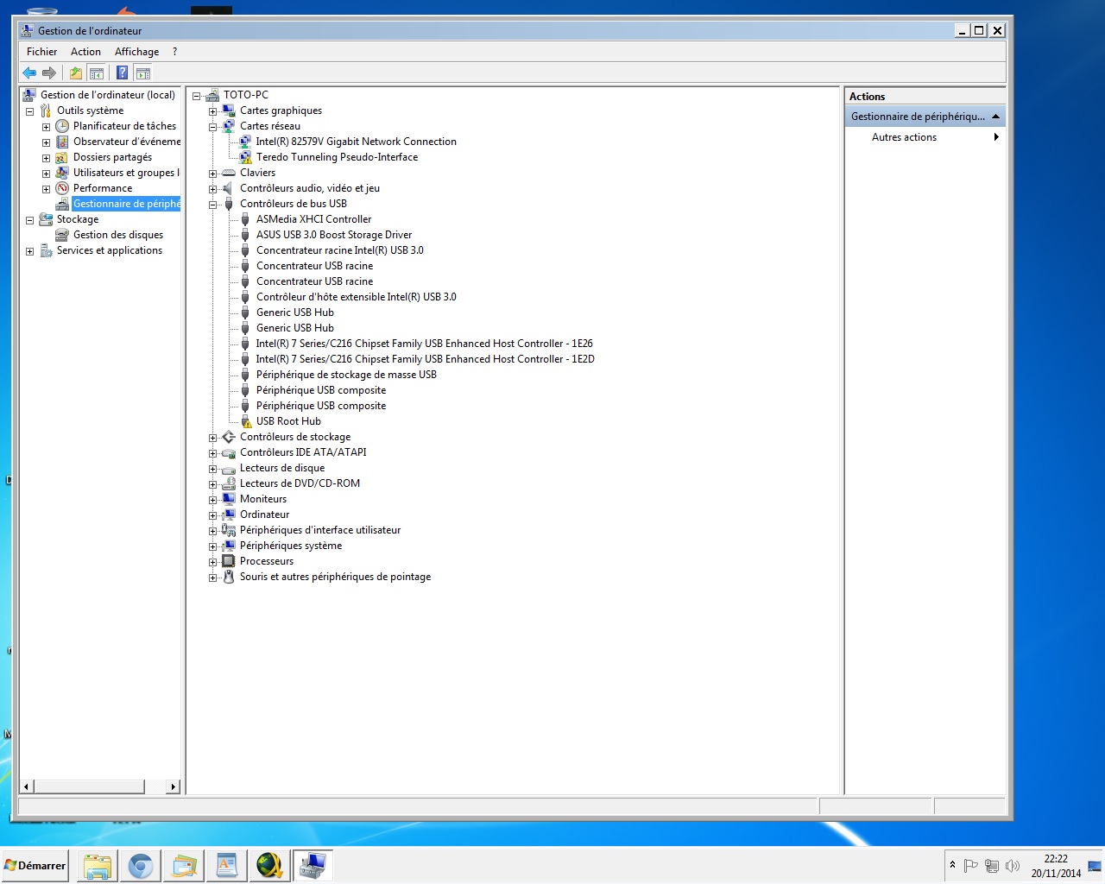
Task: Click the blue Help question-mark icon
Action: coord(123,73)
